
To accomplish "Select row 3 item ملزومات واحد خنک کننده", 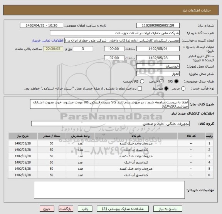I will [x=136, y=156].
